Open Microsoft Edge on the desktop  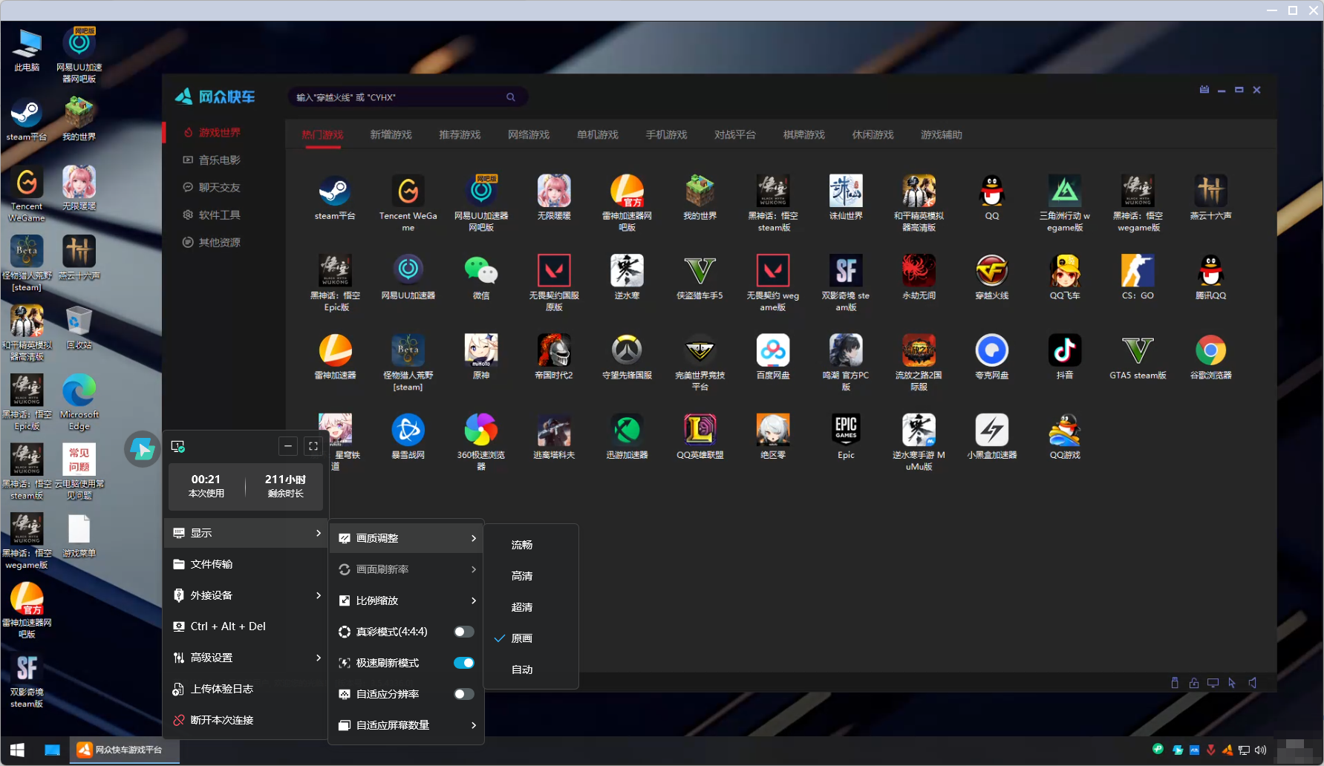coord(79,402)
